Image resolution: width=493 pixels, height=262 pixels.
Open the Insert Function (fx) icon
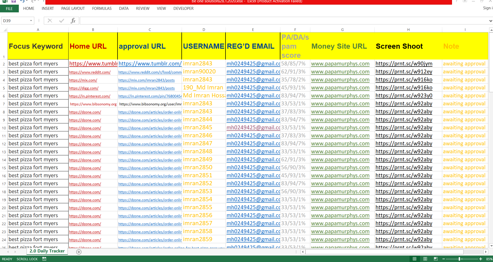pos(73,21)
